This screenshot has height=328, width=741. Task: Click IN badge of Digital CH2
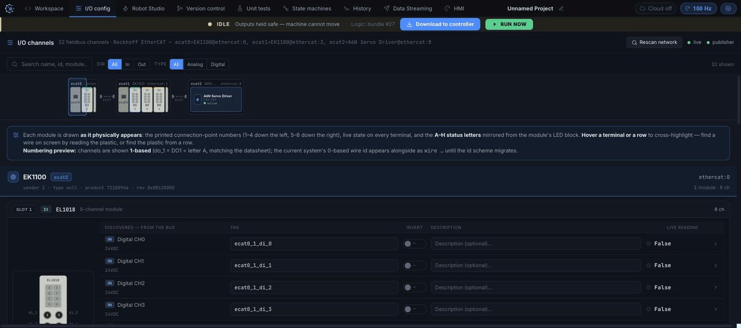[x=110, y=283]
